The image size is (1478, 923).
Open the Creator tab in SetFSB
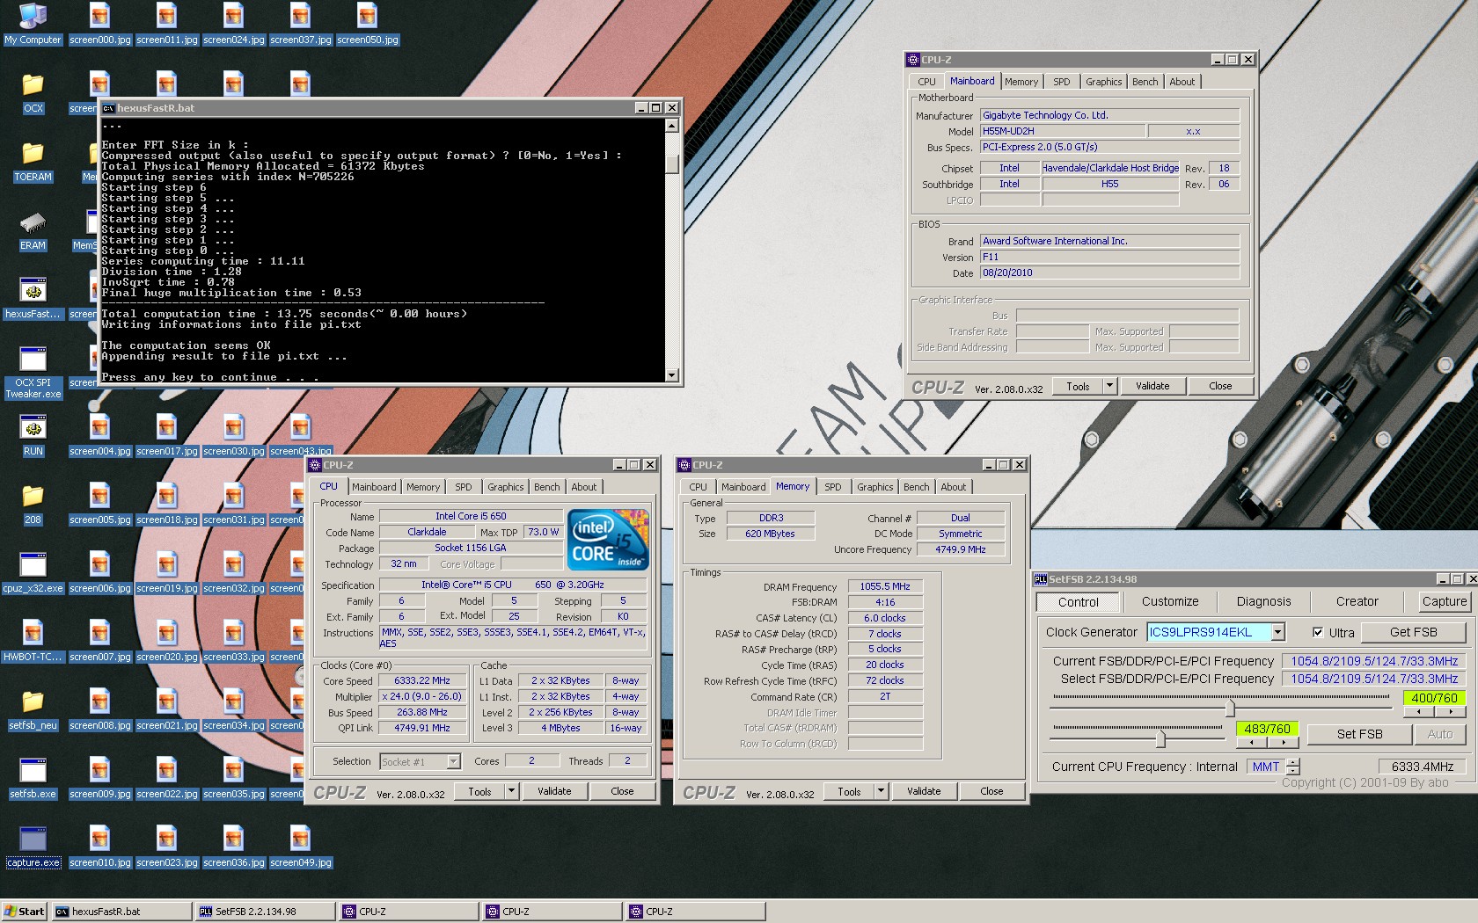1357,602
